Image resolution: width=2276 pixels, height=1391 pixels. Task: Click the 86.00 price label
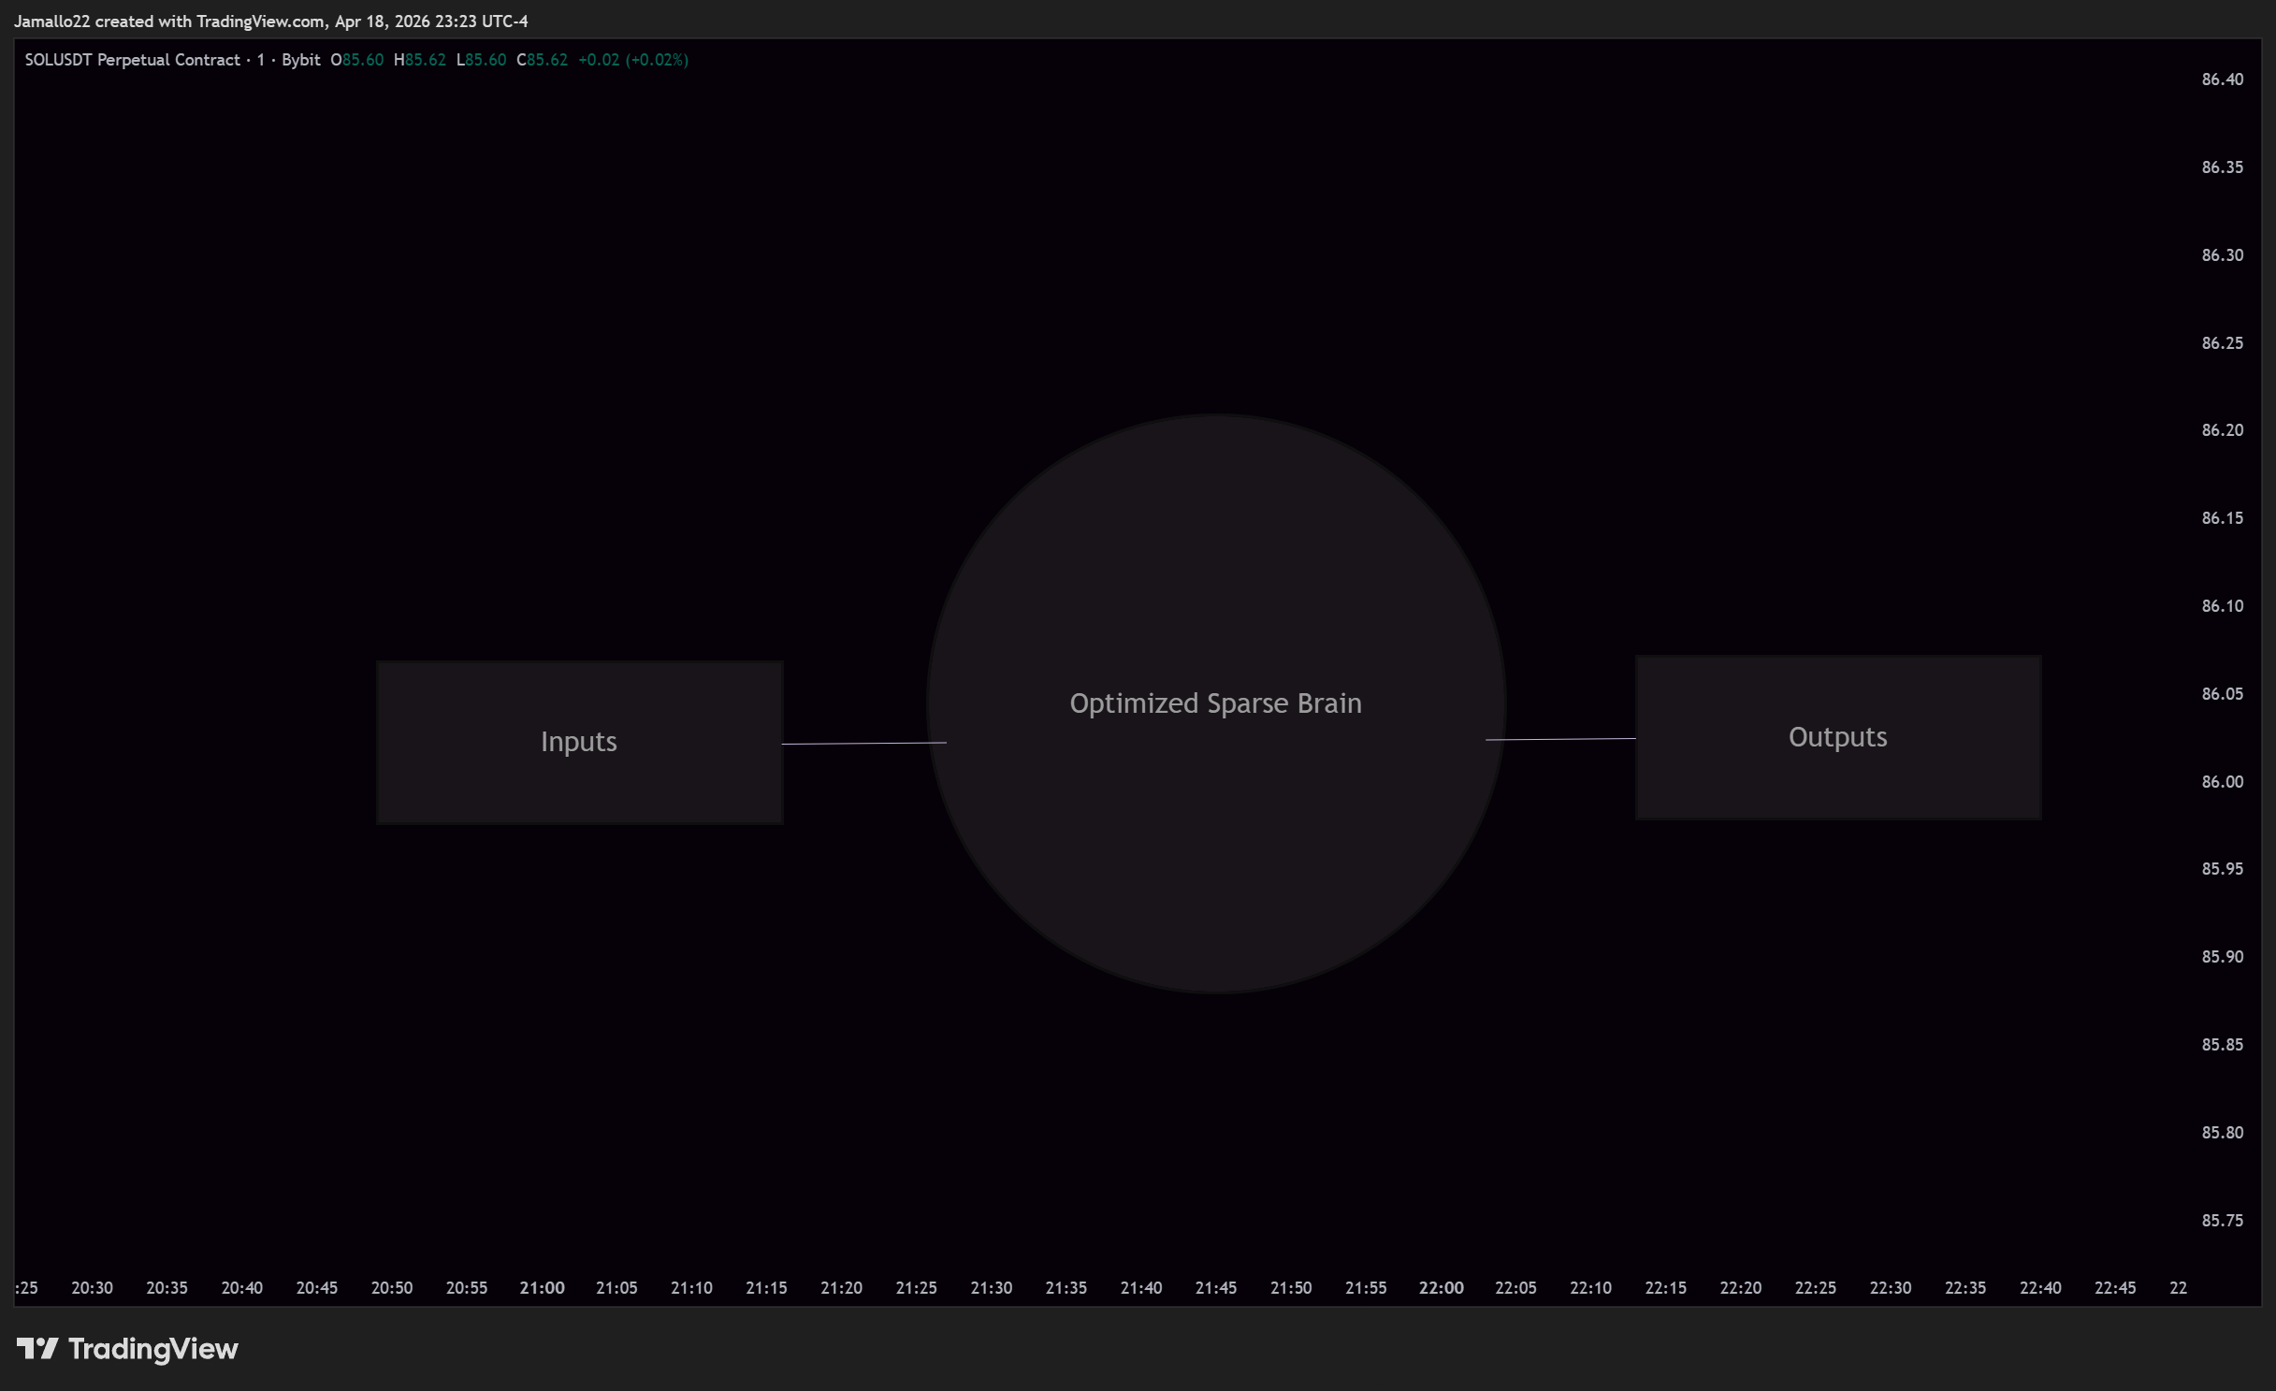2223,782
